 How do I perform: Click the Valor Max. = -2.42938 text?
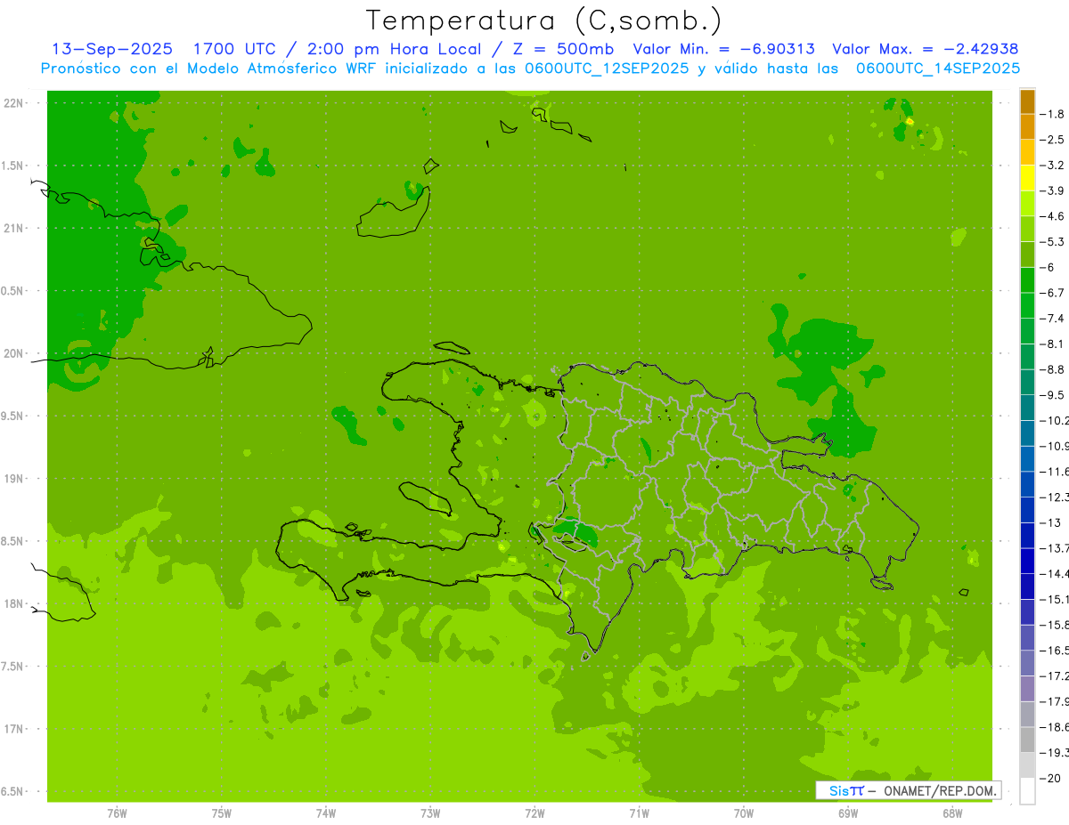coord(925,49)
